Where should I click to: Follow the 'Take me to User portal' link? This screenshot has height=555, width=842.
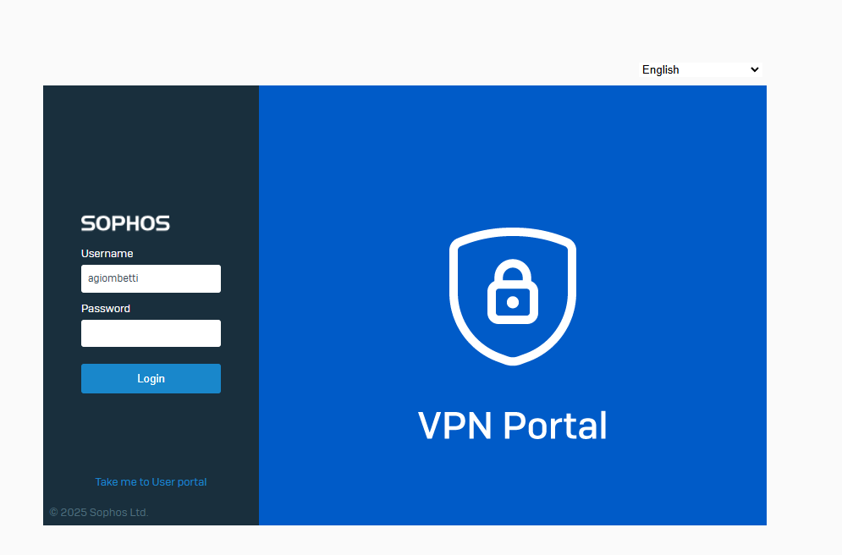pyautogui.click(x=151, y=482)
